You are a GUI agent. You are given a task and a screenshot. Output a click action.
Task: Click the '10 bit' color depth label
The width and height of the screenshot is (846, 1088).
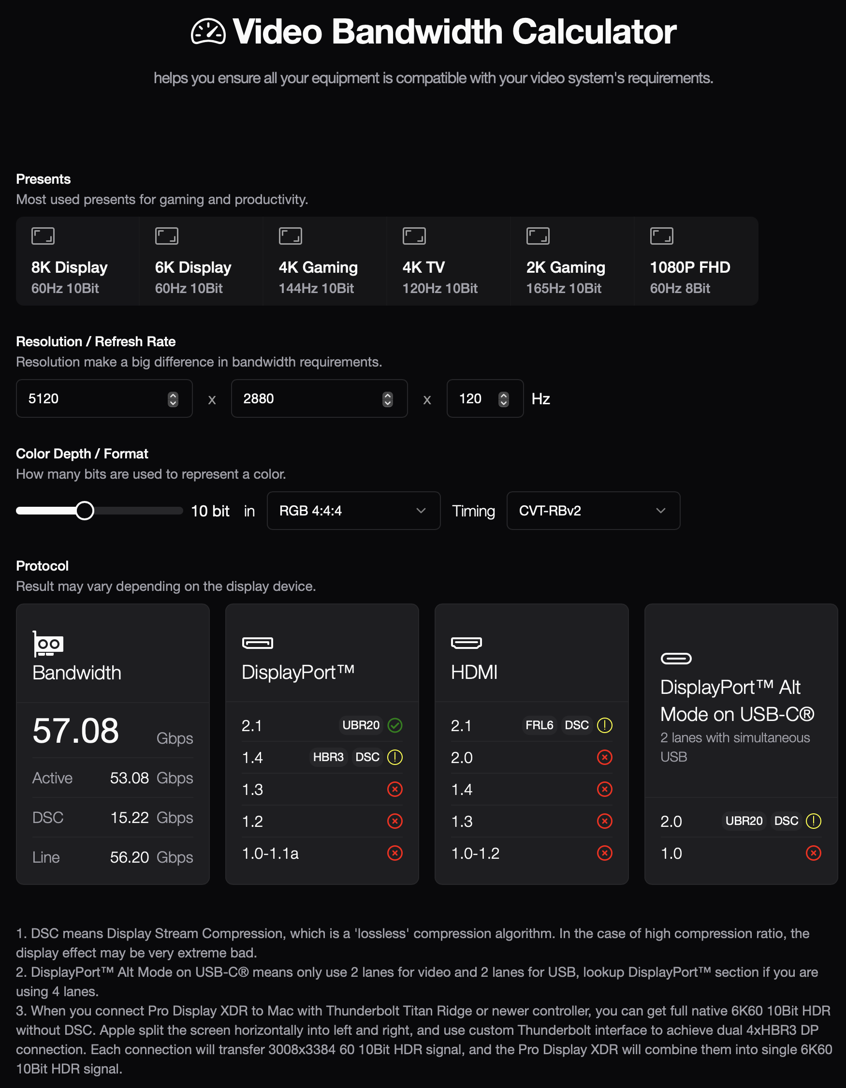(210, 511)
